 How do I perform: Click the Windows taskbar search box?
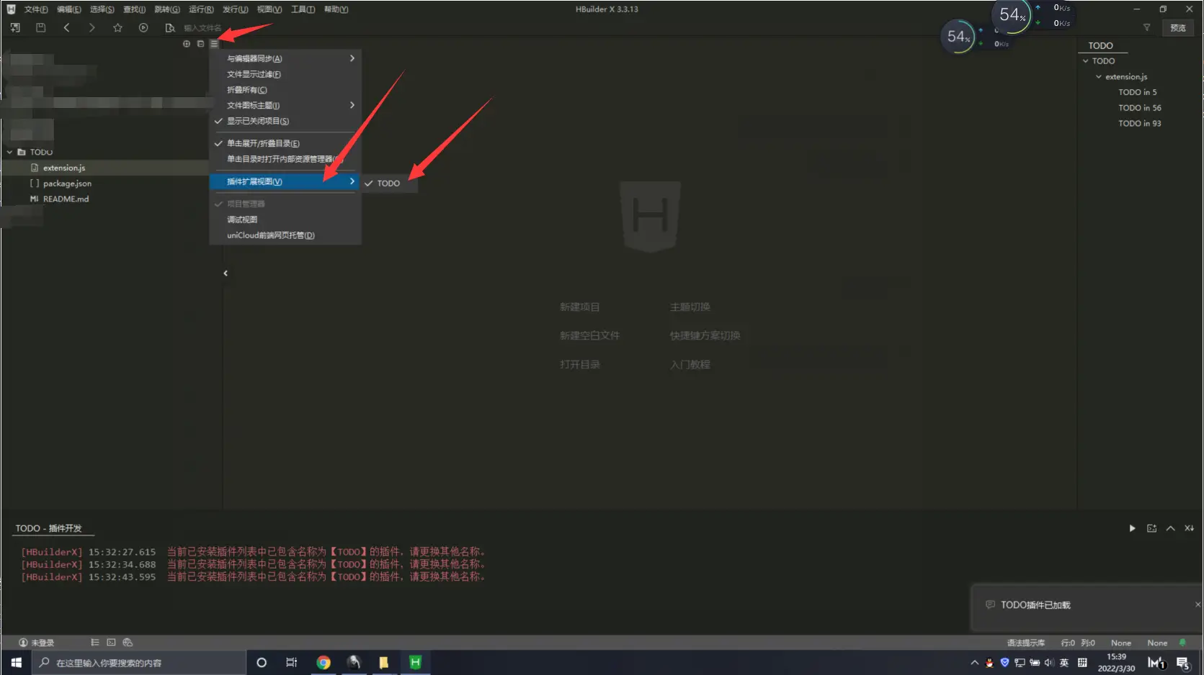pyautogui.click(x=138, y=663)
